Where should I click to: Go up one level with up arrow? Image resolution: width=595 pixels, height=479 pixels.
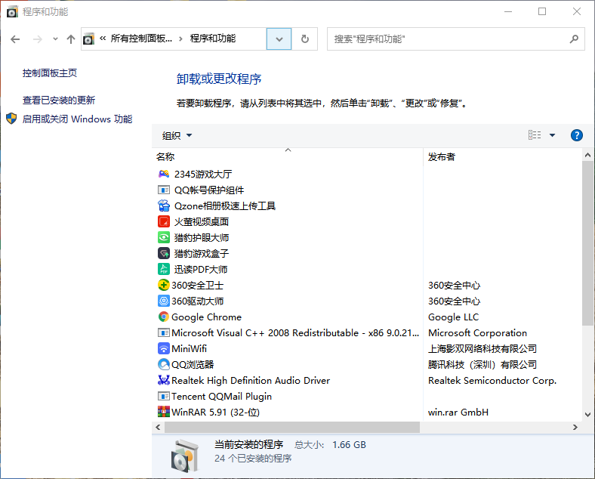pyautogui.click(x=71, y=39)
